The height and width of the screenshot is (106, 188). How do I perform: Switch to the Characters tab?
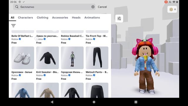click(26, 18)
